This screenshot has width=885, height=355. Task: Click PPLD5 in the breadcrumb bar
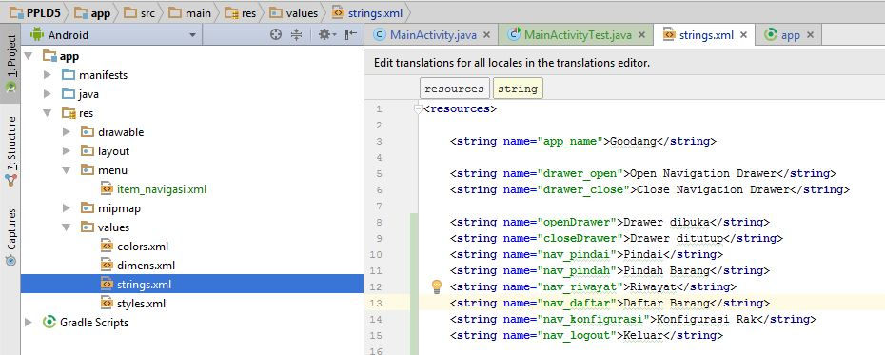click(x=36, y=12)
